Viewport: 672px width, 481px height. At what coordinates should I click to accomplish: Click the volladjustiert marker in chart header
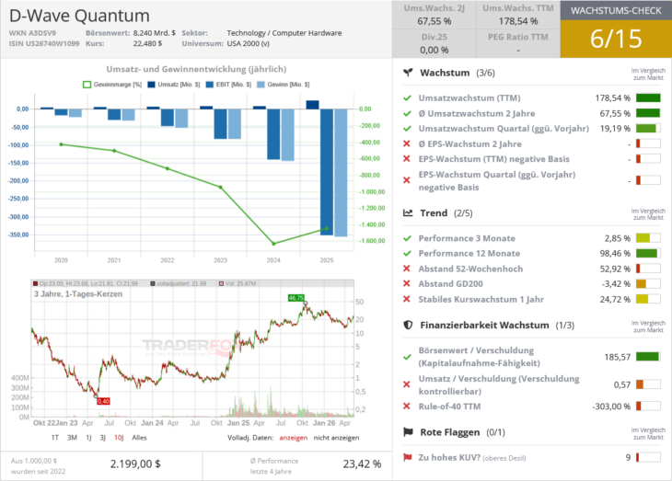153,283
